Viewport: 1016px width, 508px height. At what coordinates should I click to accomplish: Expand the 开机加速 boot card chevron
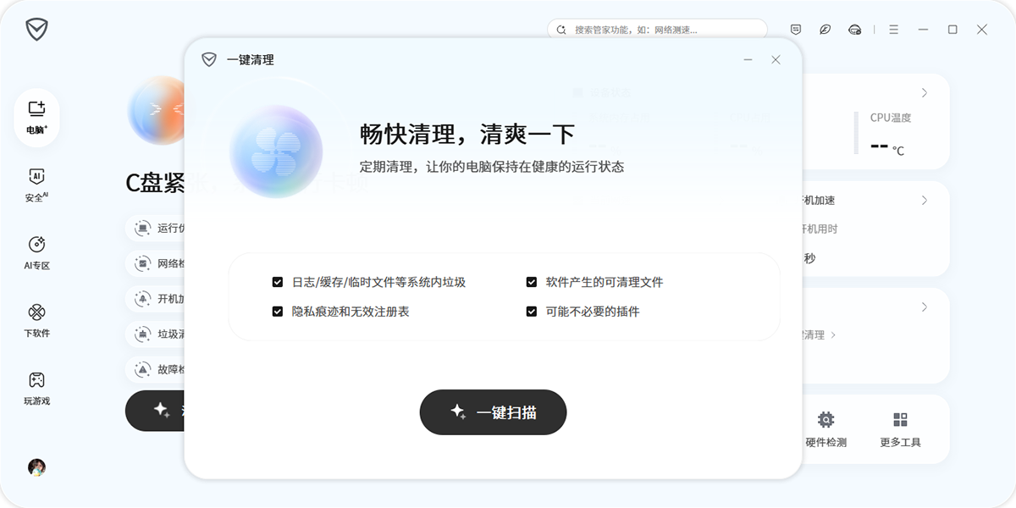(925, 200)
